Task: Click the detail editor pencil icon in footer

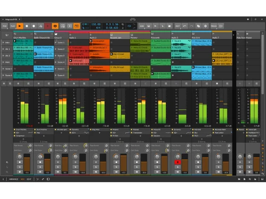Action: pyautogui.click(x=43, y=179)
